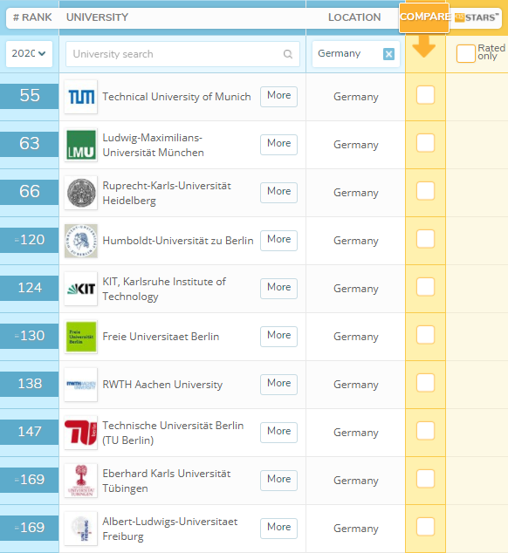Click the Universität Tübingen logo
This screenshot has height=553, width=508.
(x=81, y=481)
